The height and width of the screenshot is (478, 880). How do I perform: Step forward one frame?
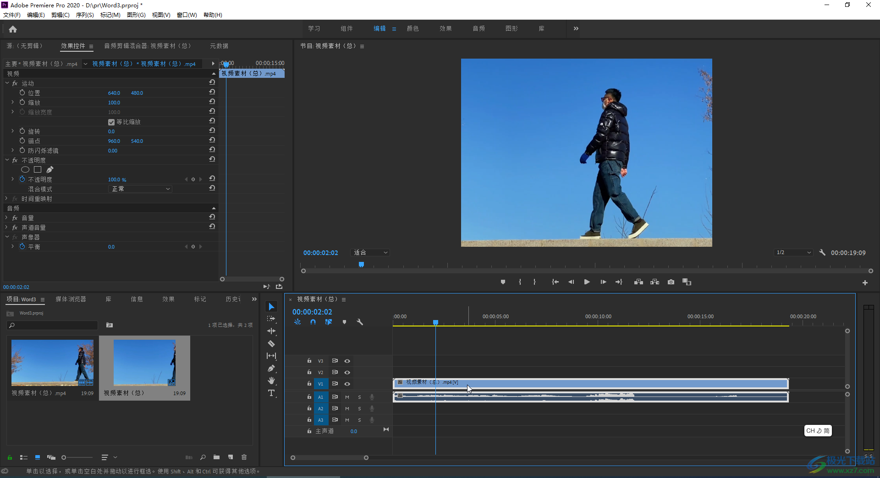click(603, 282)
